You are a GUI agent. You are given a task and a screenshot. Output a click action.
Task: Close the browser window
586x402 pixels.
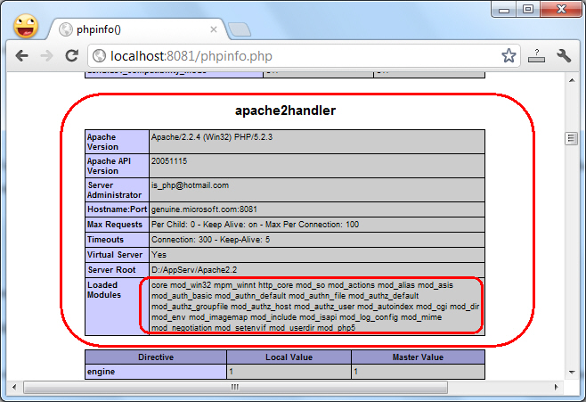click(561, 10)
